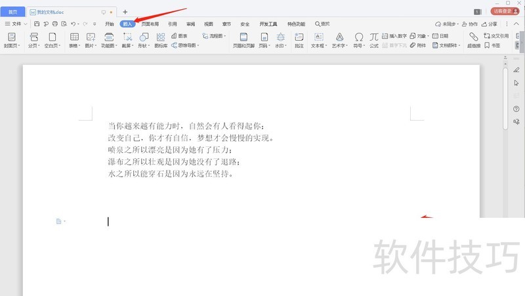Insert a cover page (封面页)
This screenshot has width=525, height=296.
pyautogui.click(x=12, y=40)
